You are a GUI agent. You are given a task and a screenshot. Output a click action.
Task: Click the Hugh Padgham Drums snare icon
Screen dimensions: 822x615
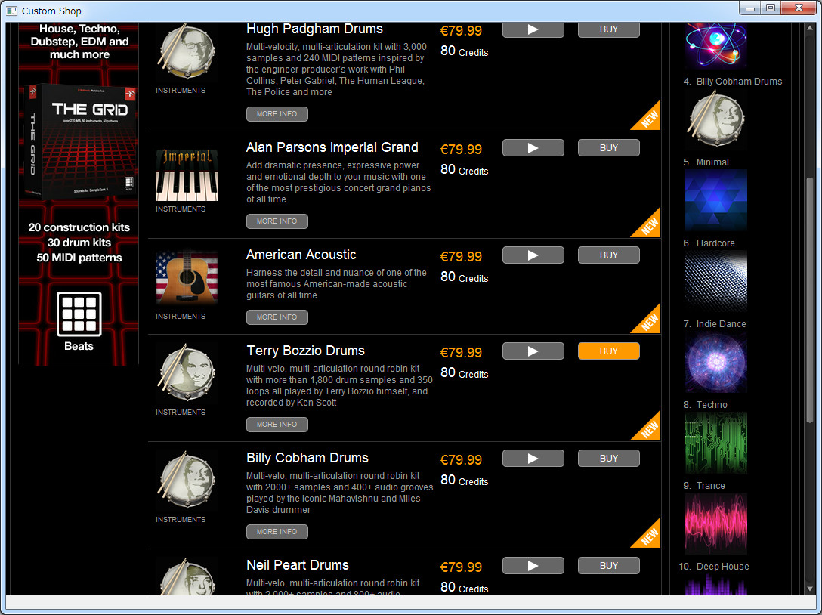186,54
